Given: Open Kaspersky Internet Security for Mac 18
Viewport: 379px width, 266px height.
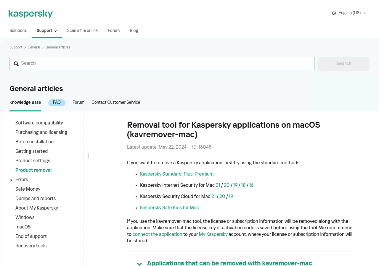Looking at the screenshot, I should 243,185.
